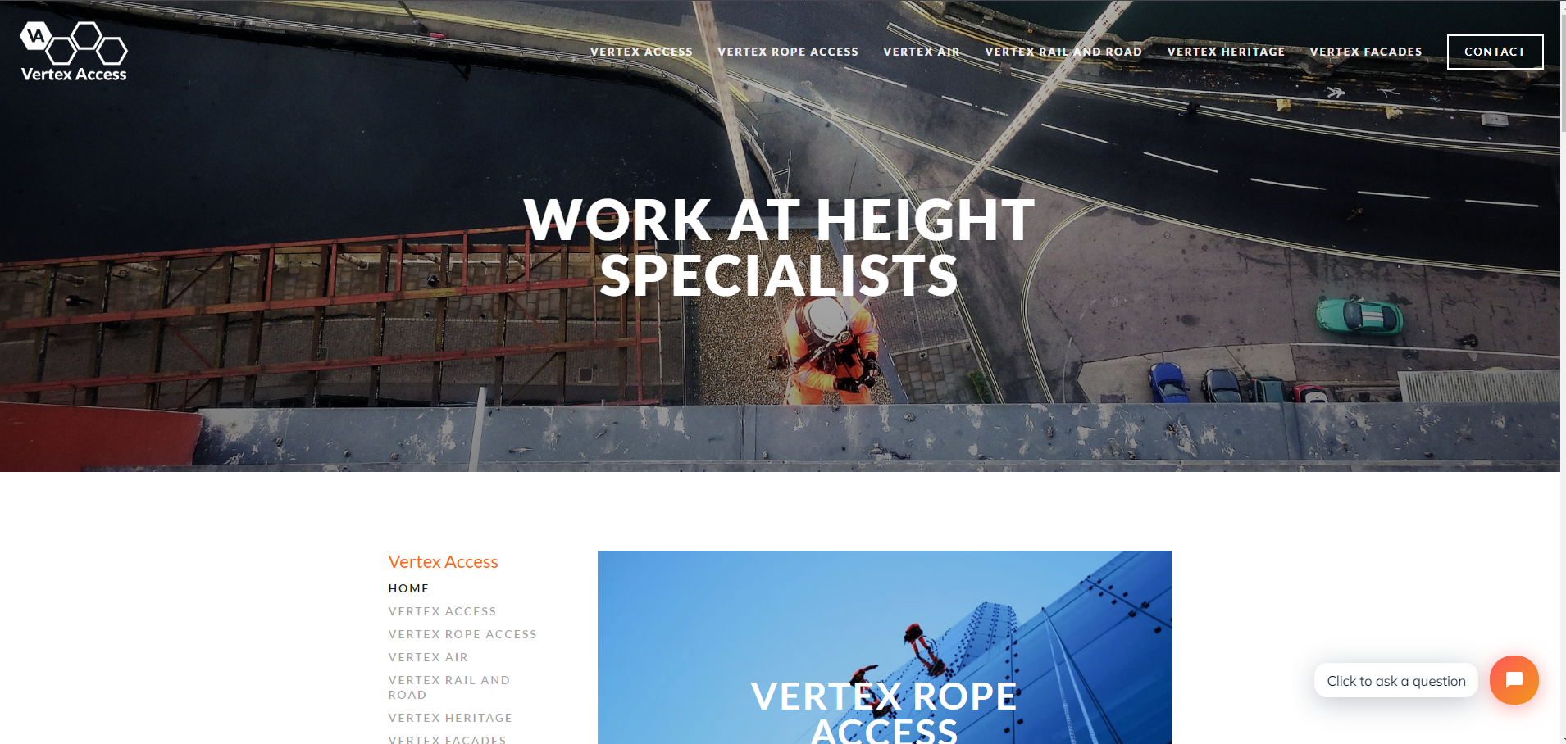Open Vertex Air in top navigation
Image resolution: width=1566 pixels, height=744 pixels.
pyautogui.click(x=922, y=52)
